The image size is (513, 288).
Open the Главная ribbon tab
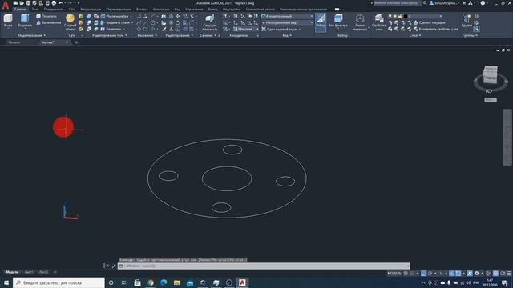(x=20, y=10)
